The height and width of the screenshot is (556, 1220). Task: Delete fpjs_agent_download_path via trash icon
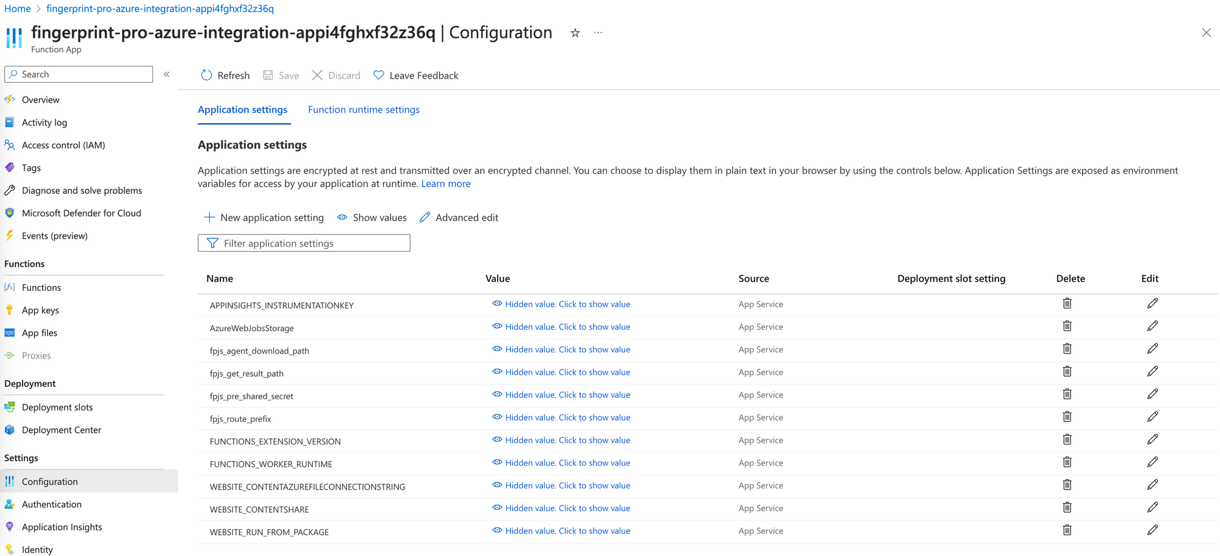click(x=1067, y=349)
